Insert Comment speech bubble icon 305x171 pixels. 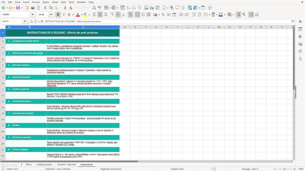pyautogui.click(x=177, y=8)
